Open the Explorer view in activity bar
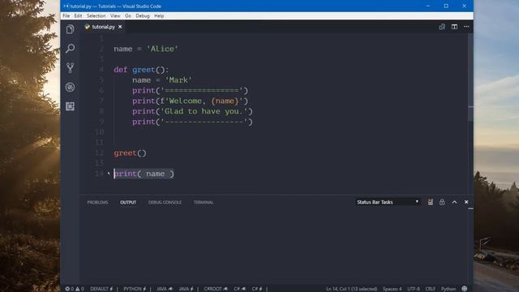Viewport: 519px width, 292px height. 70,29
